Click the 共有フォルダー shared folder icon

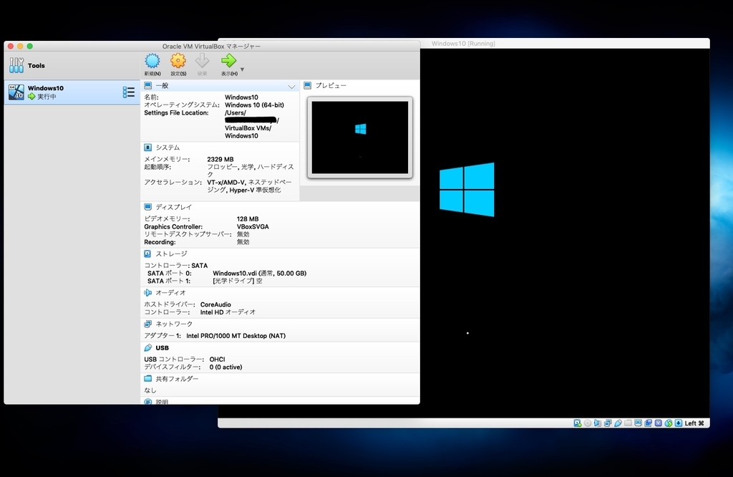coord(147,378)
